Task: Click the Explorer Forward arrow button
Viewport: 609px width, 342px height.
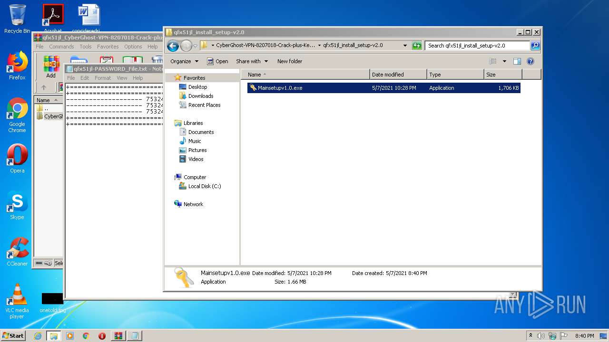Action: 186,46
